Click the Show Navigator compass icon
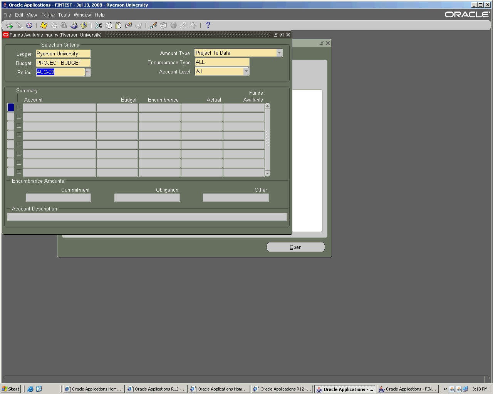The height and width of the screenshot is (394, 493). pos(29,25)
